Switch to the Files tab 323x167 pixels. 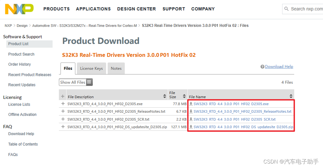click(68, 68)
